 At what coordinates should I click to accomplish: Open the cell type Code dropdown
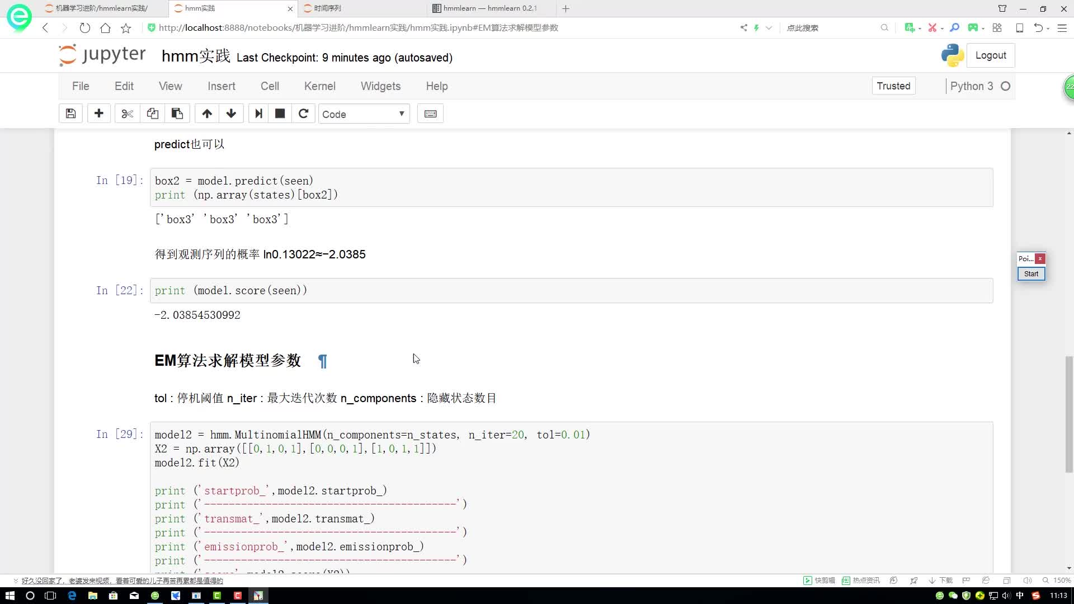pos(364,114)
